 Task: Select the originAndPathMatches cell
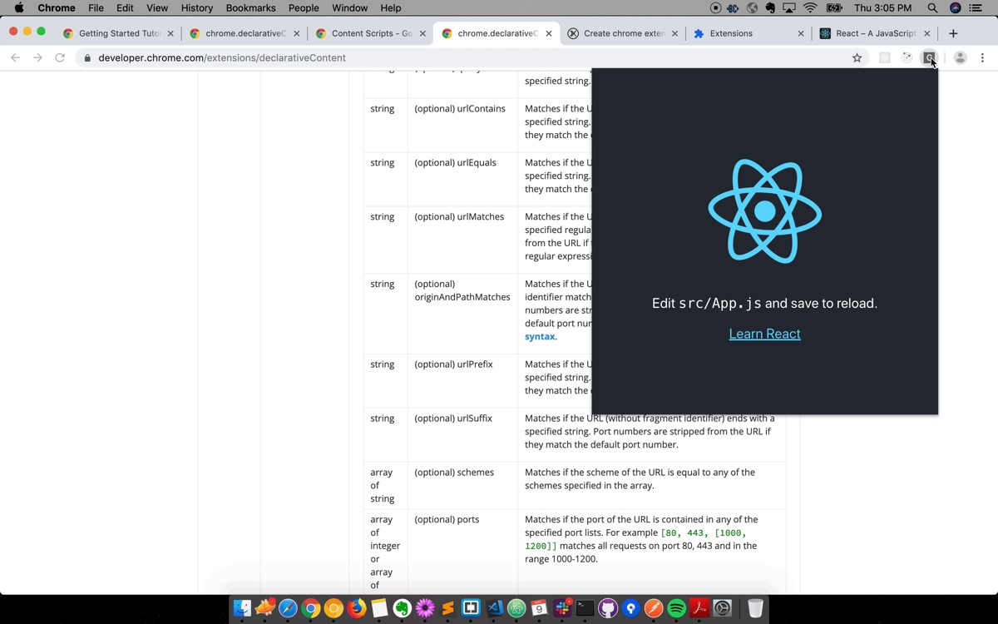(x=462, y=314)
